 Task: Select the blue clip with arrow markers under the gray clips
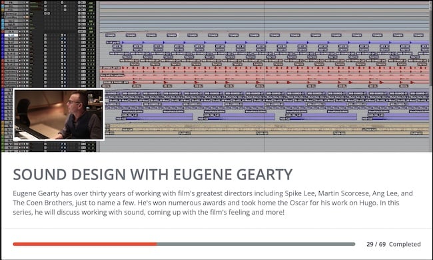tap(268, 42)
